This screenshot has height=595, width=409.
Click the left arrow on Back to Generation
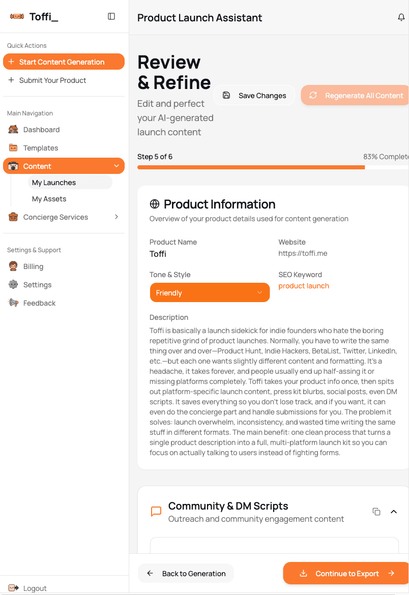150,573
